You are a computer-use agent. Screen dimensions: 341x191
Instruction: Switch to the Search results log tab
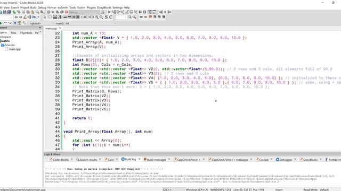click(x=88, y=160)
